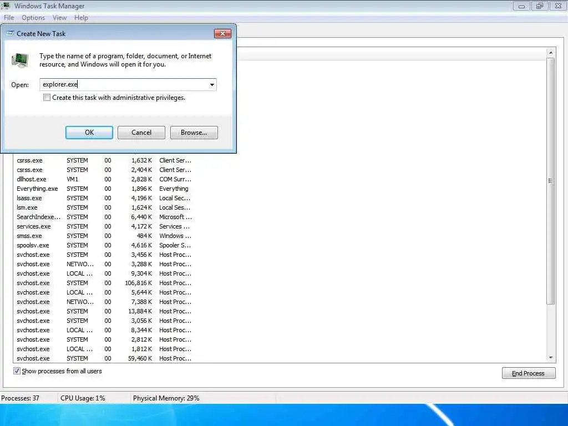
Task: Select the spoolsv.exe process row
Action: tap(104, 245)
